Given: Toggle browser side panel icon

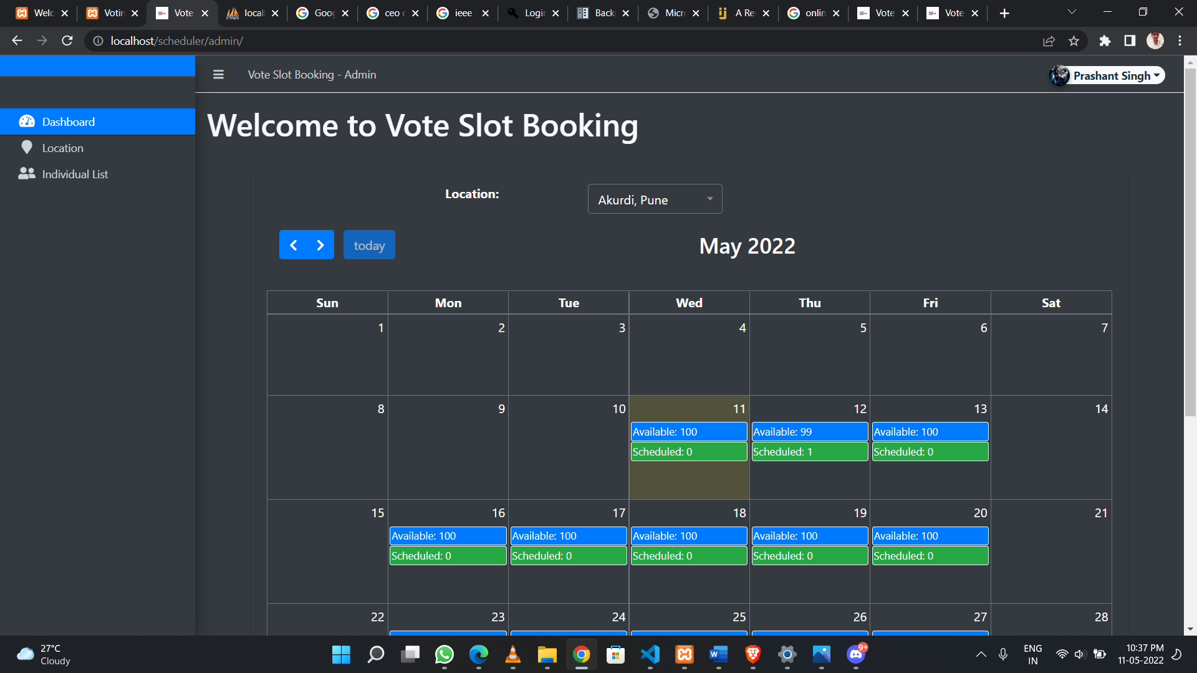Looking at the screenshot, I should pos(1130,41).
